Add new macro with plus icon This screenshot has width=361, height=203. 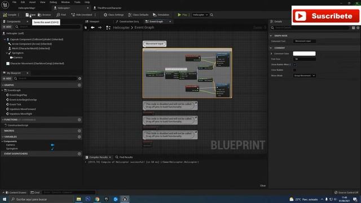(79, 131)
